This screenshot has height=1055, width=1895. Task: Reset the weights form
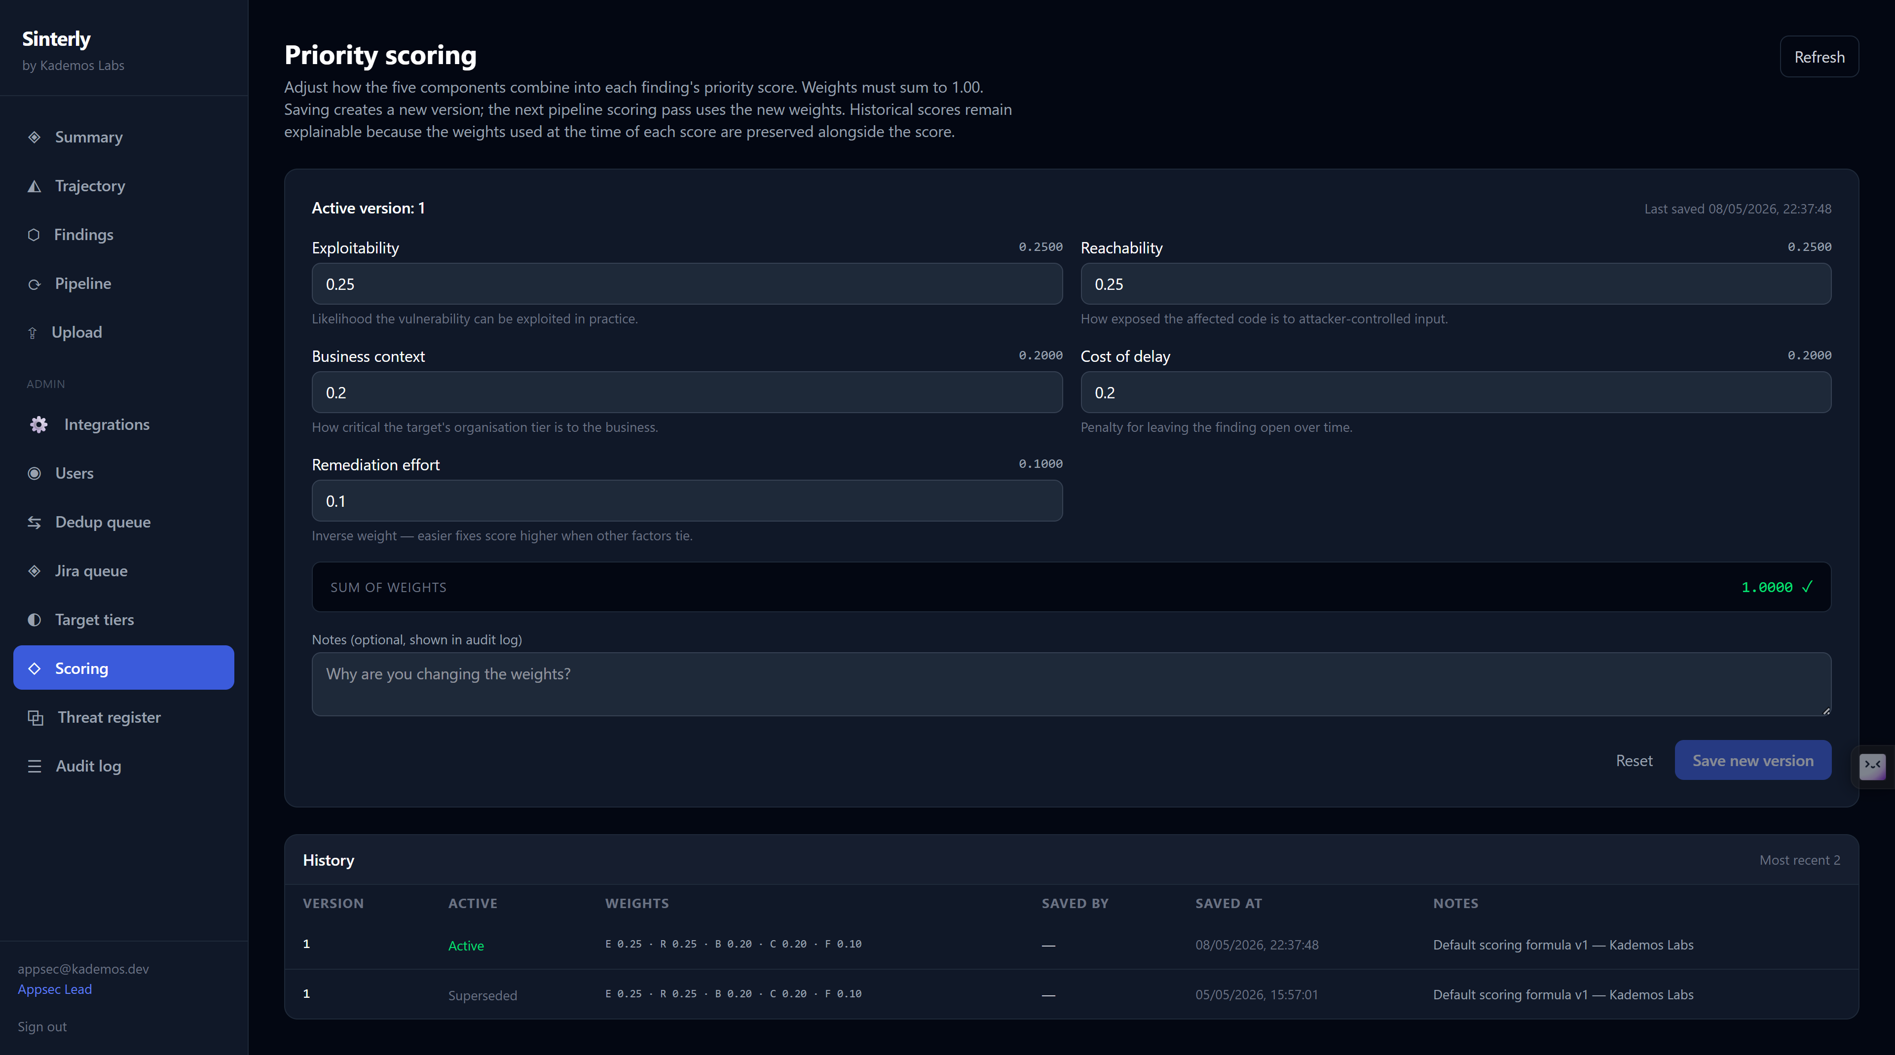pos(1634,760)
